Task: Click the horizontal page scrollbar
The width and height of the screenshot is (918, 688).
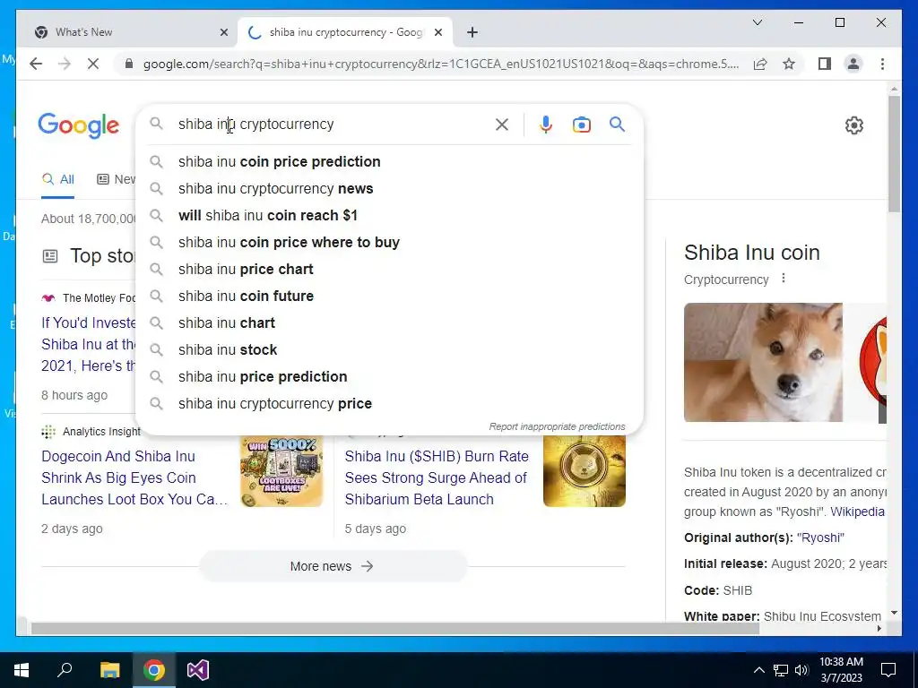Action: click(x=395, y=628)
